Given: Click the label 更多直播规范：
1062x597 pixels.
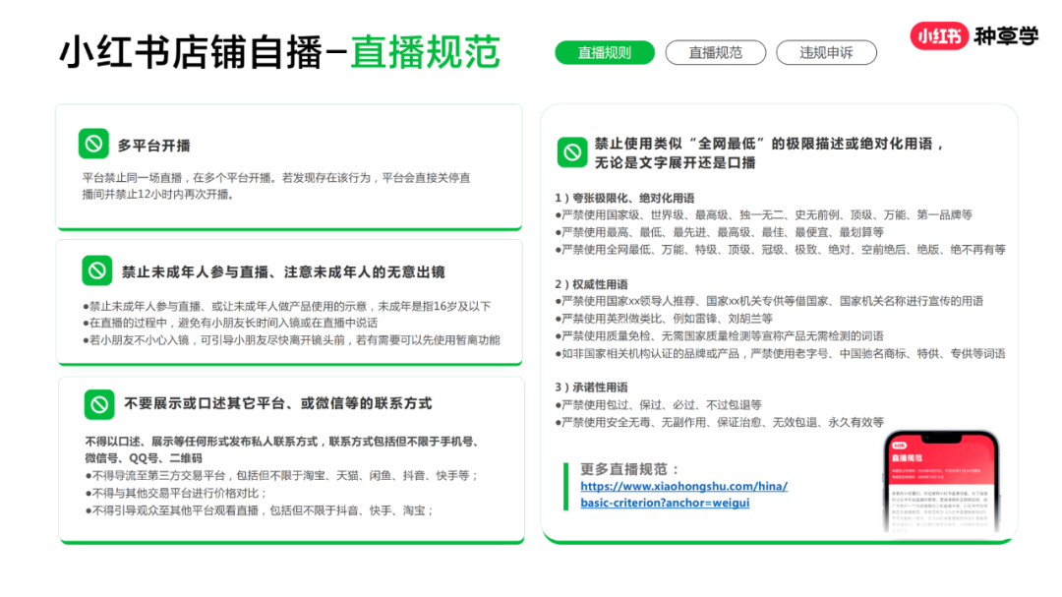Looking at the screenshot, I should [630, 469].
